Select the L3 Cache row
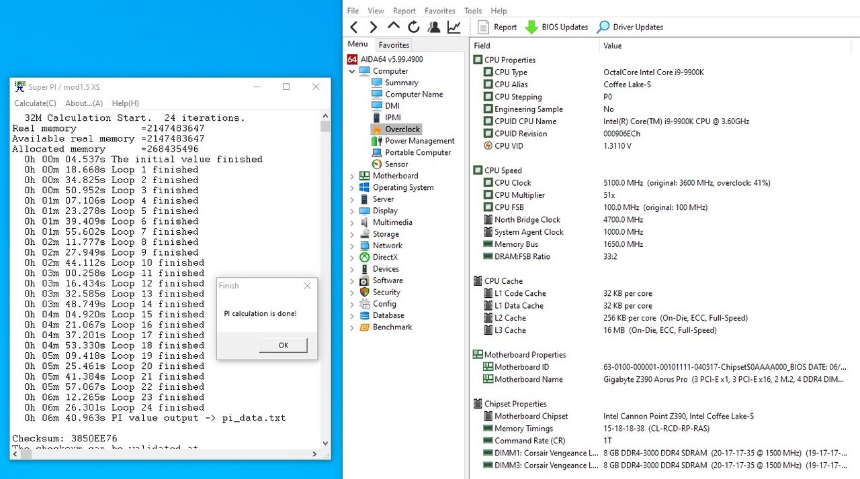The image size is (860, 479). tap(665, 330)
